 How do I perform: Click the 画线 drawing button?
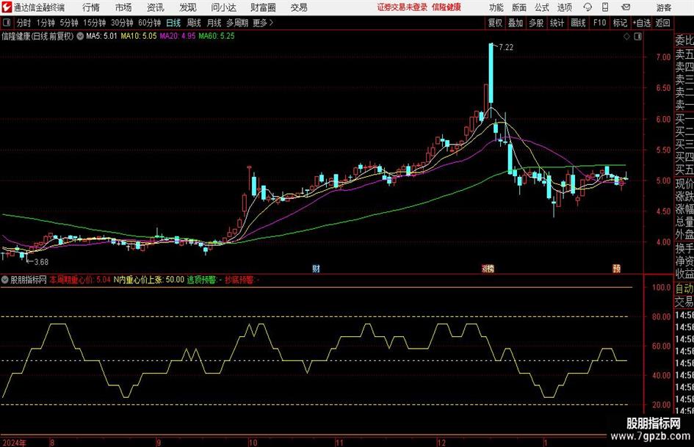click(x=578, y=23)
